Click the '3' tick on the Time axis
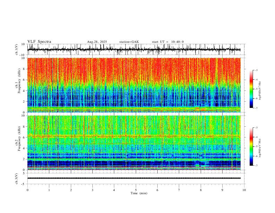This screenshot has height=213, width=275. tap(92, 190)
